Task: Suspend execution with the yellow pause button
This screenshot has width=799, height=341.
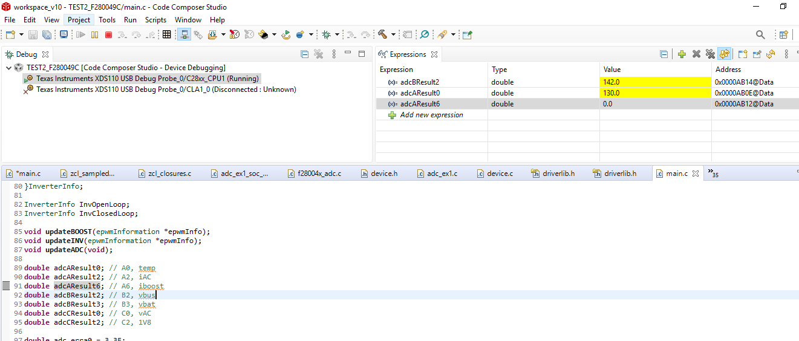Action: point(94,34)
